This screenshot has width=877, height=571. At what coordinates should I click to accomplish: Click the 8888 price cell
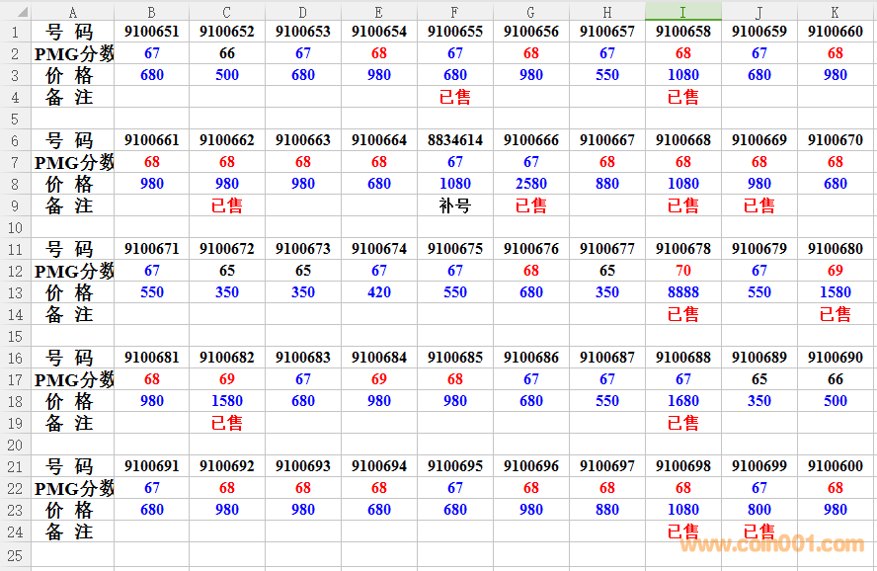pos(683,292)
